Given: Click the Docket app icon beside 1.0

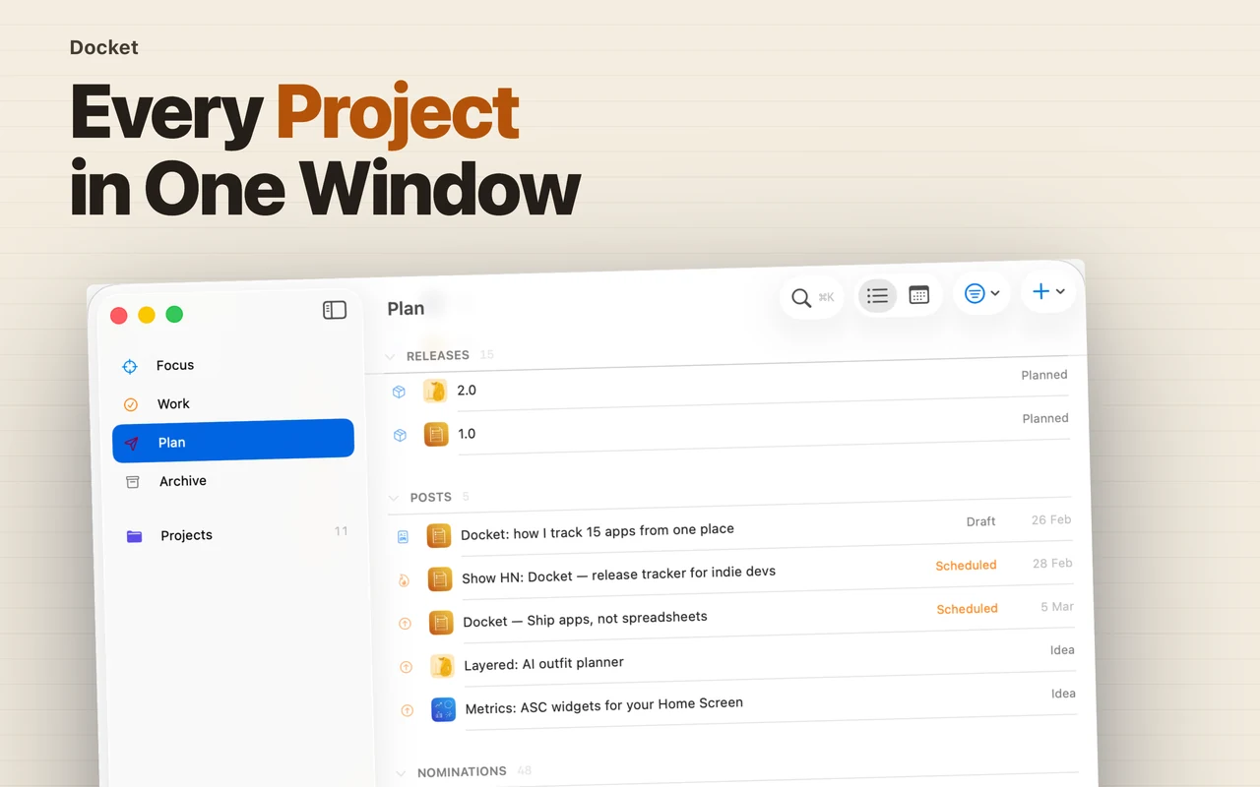Looking at the screenshot, I should pos(436,434).
